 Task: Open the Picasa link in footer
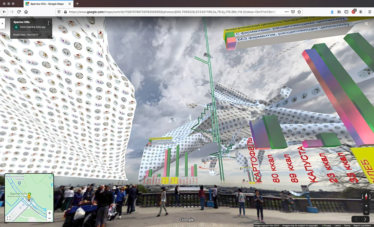pyautogui.click(x=326, y=225)
